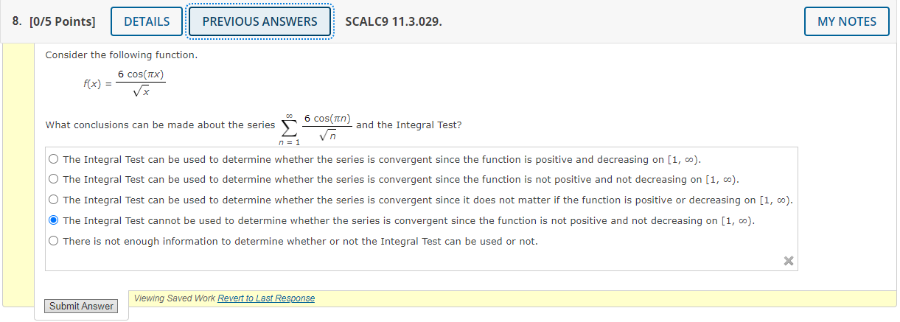Click the 'Consider the following function.' text
The height and width of the screenshot is (322, 900).
tap(122, 55)
